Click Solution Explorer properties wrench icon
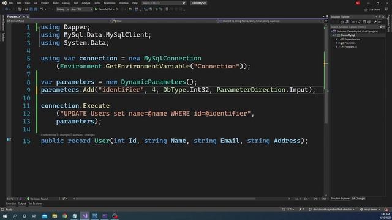 [375, 22]
